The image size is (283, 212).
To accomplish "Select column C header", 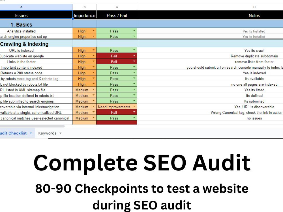I will (117, 7).
